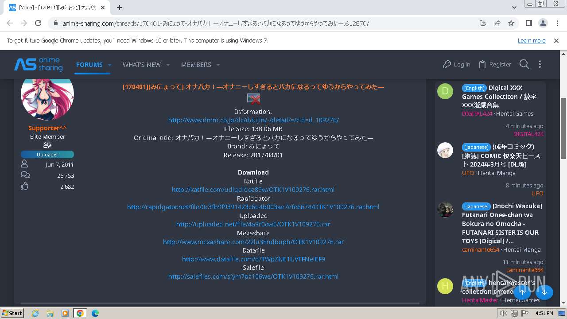Click the scroll-to-top arrow button

[x=522, y=292]
